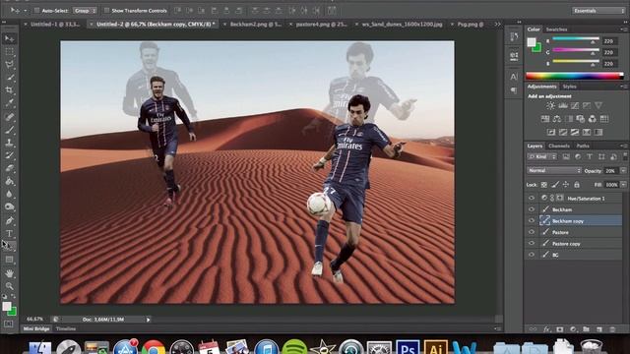Select the Lasso tool
Viewport: 630px width, 354px height.
(x=9, y=64)
